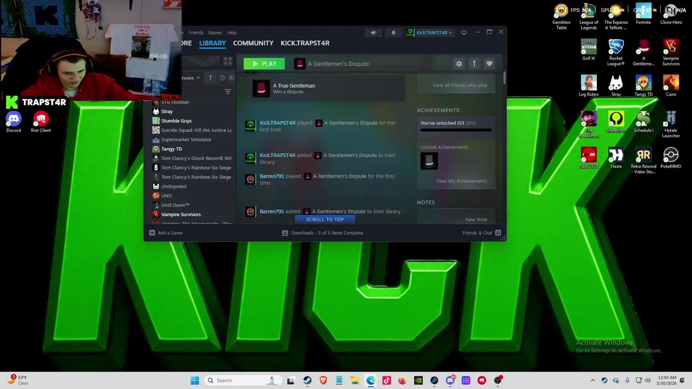Screen dimensions: 692x389
Task: Open the weather widget showing 53°F
Action: [17, 380]
